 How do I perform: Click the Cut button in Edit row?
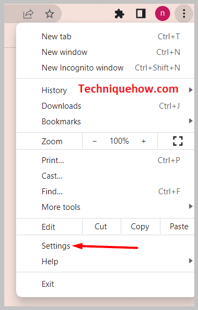[100, 227]
